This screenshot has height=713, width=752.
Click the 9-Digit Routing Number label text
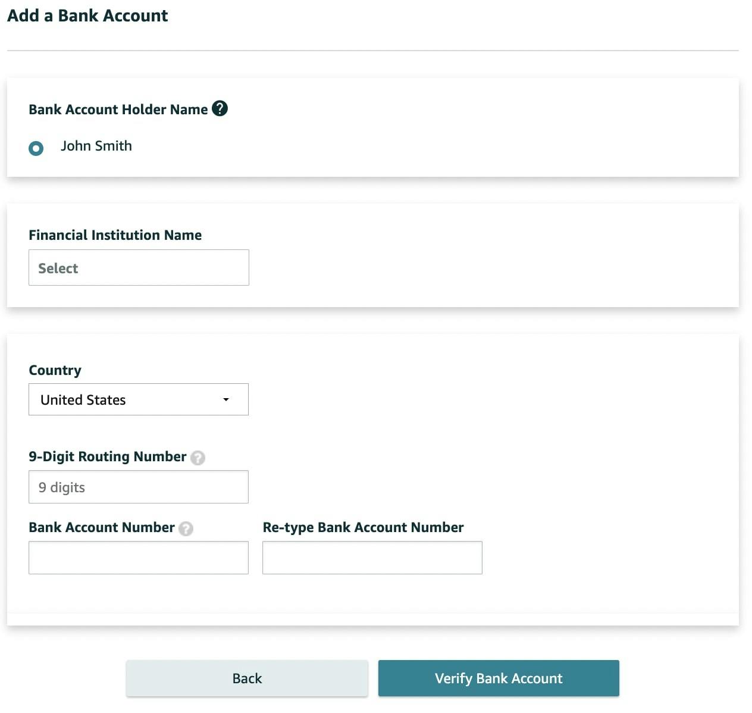pyautogui.click(x=107, y=456)
